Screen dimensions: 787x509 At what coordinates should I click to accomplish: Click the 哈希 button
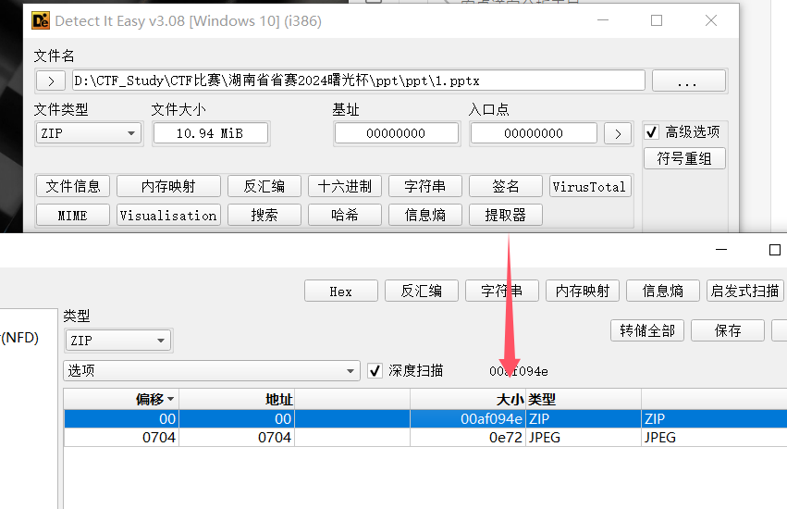click(345, 215)
